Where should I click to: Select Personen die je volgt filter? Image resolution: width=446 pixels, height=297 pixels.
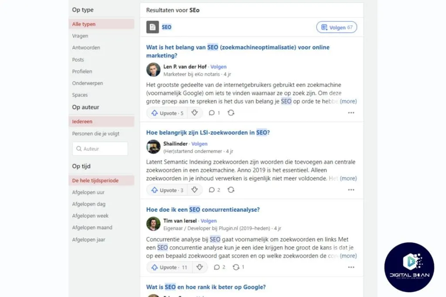pyautogui.click(x=95, y=134)
